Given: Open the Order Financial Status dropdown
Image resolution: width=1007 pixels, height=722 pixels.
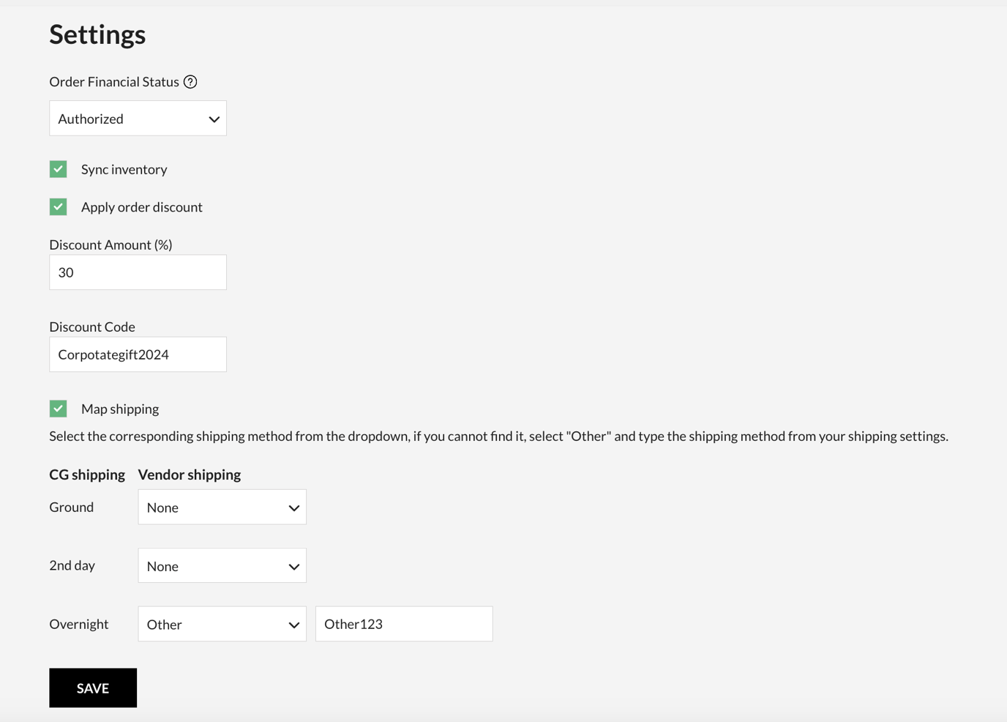Looking at the screenshot, I should click(x=138, y=118).
